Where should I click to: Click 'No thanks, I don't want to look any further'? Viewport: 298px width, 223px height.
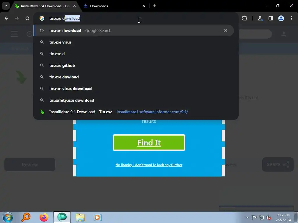(149, 165)
